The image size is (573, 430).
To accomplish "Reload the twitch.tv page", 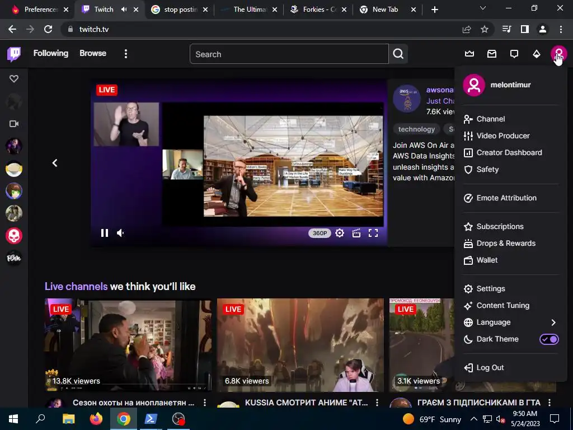I will click(x=48, y=29).
